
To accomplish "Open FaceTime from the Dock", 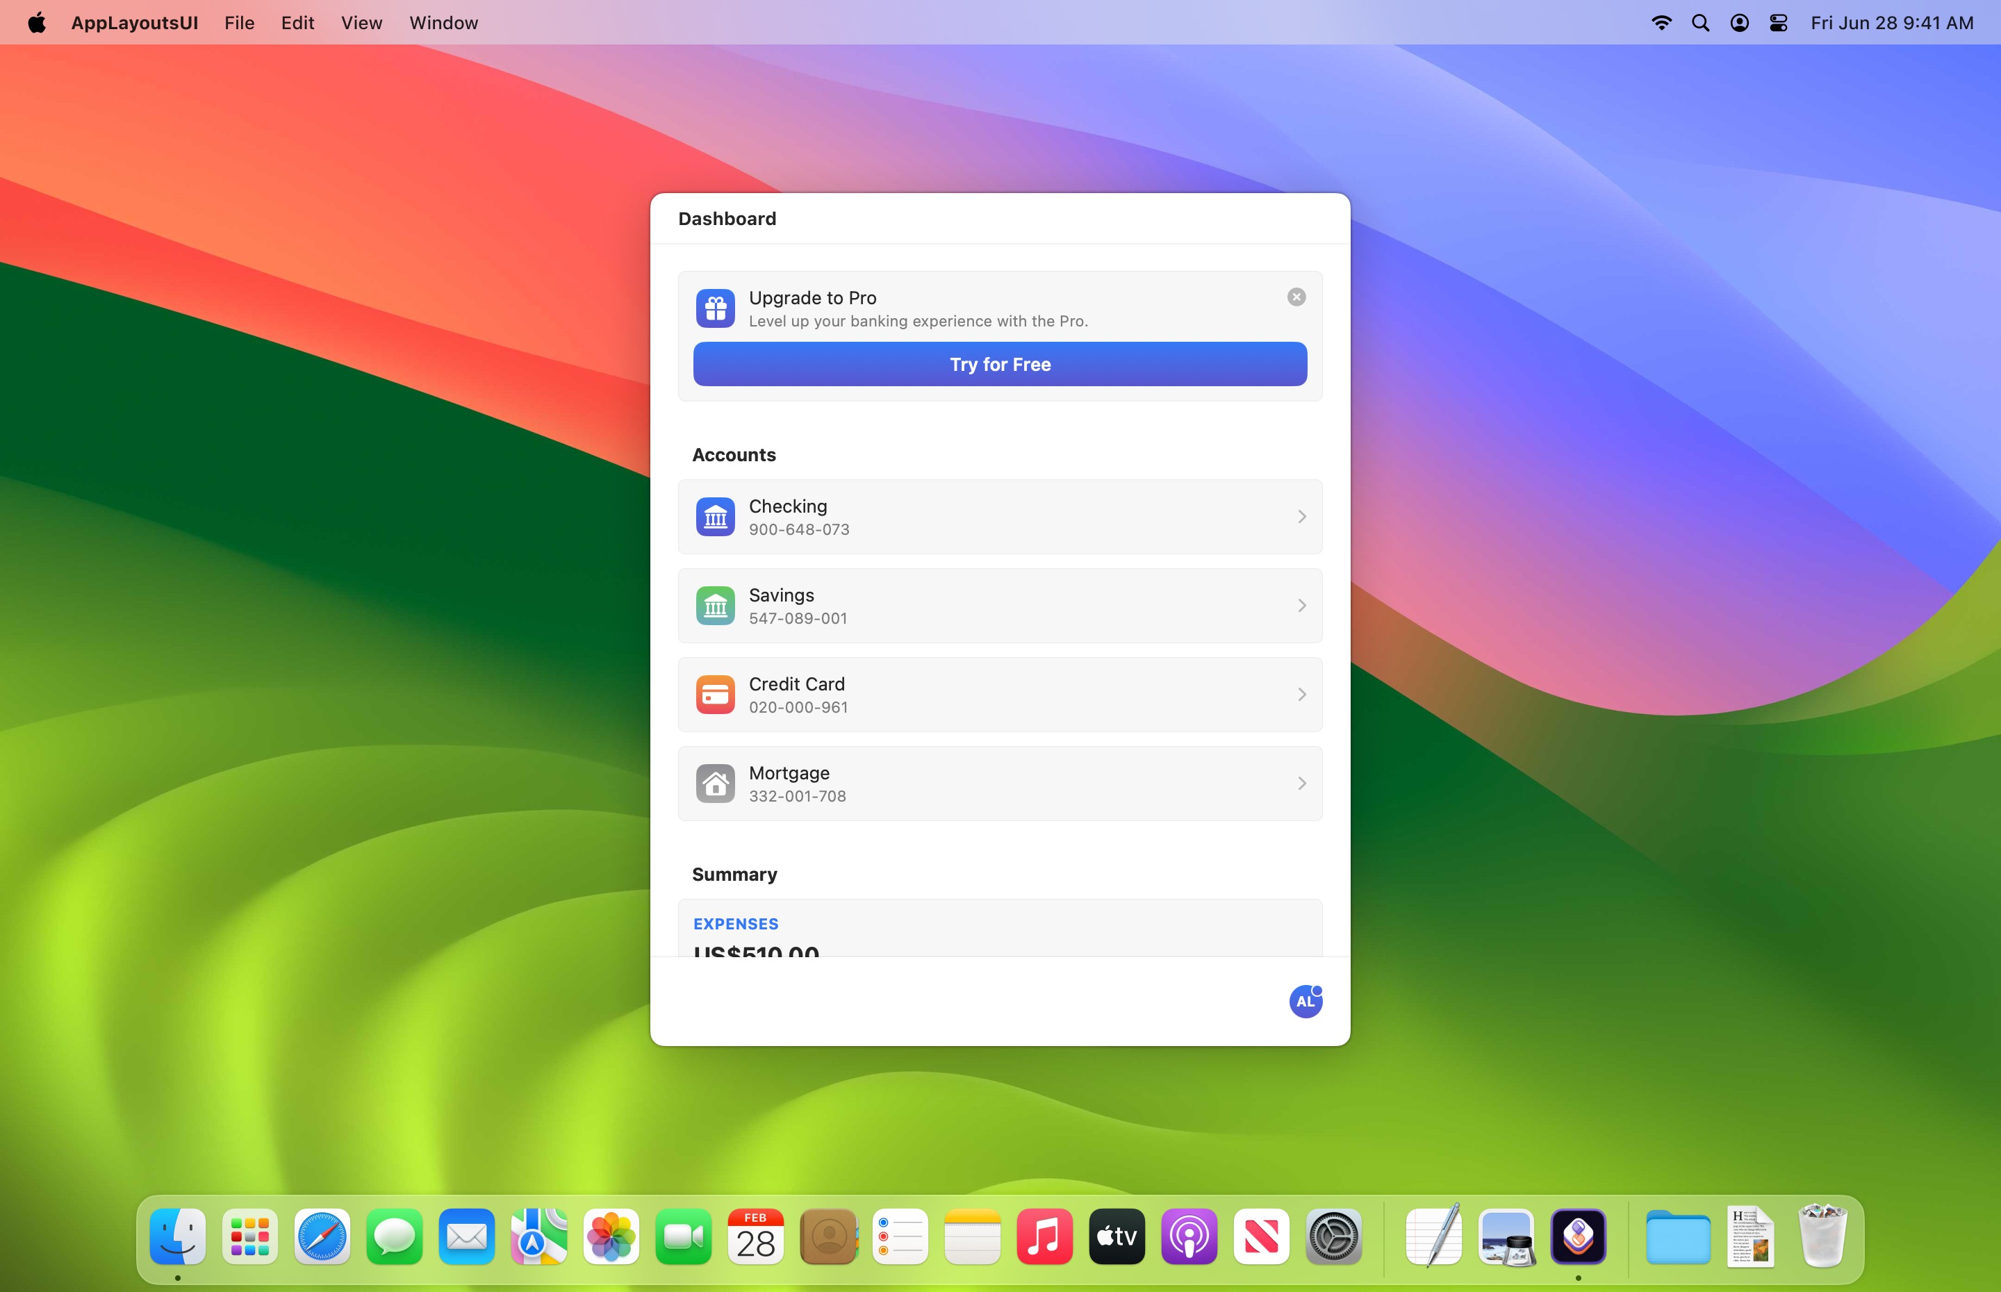I will 683,1236.
